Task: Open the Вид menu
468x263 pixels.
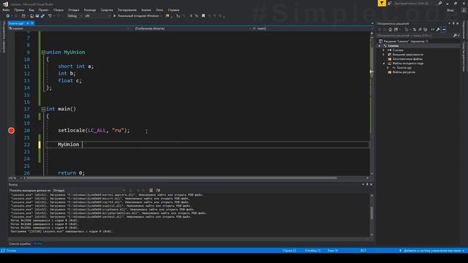Action: (31, 9)
